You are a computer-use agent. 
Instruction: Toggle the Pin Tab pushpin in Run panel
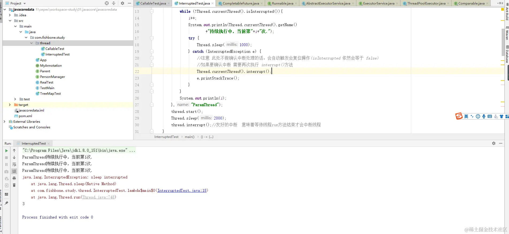pyautogui.click(x=6, y=203)
